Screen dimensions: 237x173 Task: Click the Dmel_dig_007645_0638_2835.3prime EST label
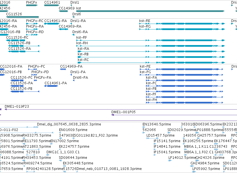click(x=69, y=124)
